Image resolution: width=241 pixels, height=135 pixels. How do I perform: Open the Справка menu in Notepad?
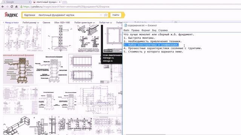pos(163,30)
